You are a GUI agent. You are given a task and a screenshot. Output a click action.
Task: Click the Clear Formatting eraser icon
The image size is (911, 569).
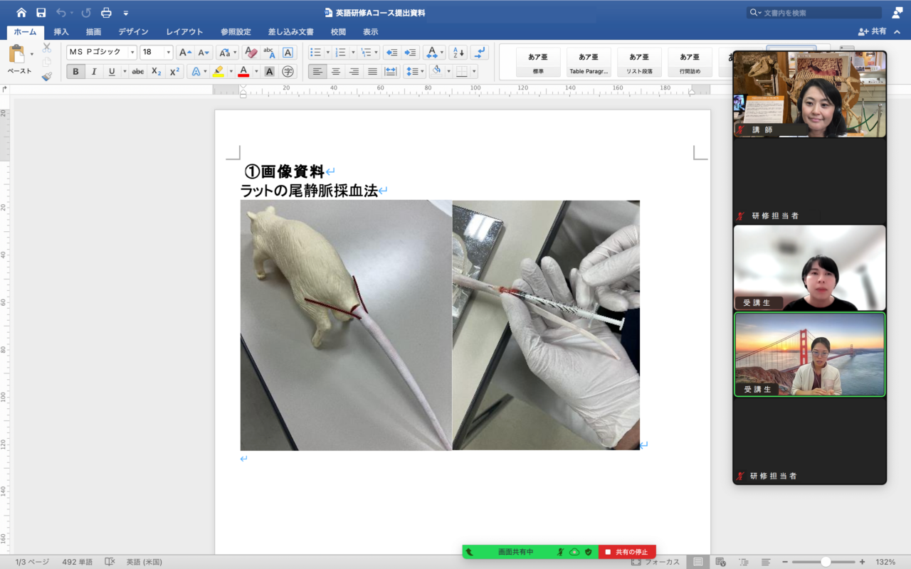point(250,53)
